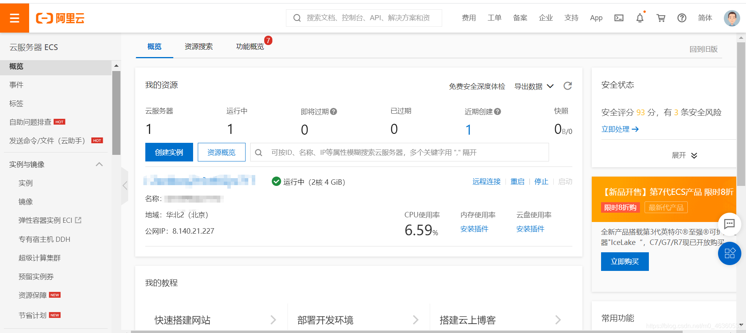This screenshot has height=333, width=746.
Task: Collapse the 实例与镜像 section
Action: 99,164
